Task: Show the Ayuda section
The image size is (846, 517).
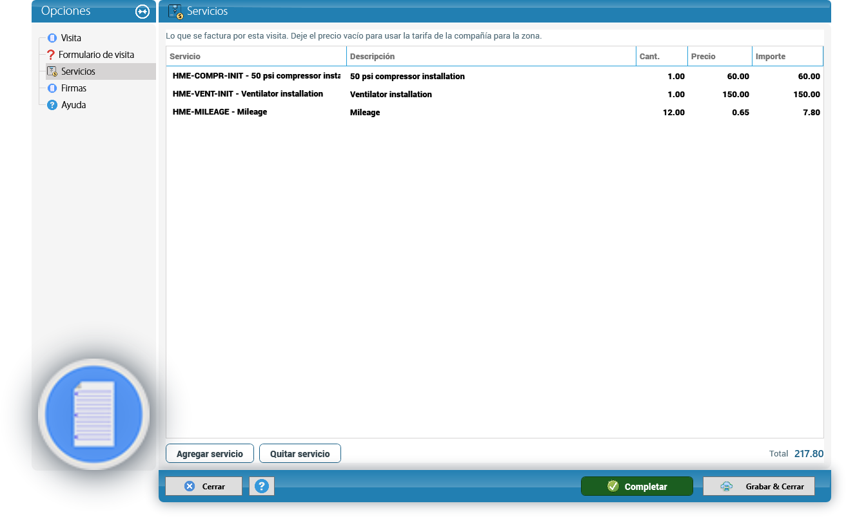Action: click(x=74, y=105)
